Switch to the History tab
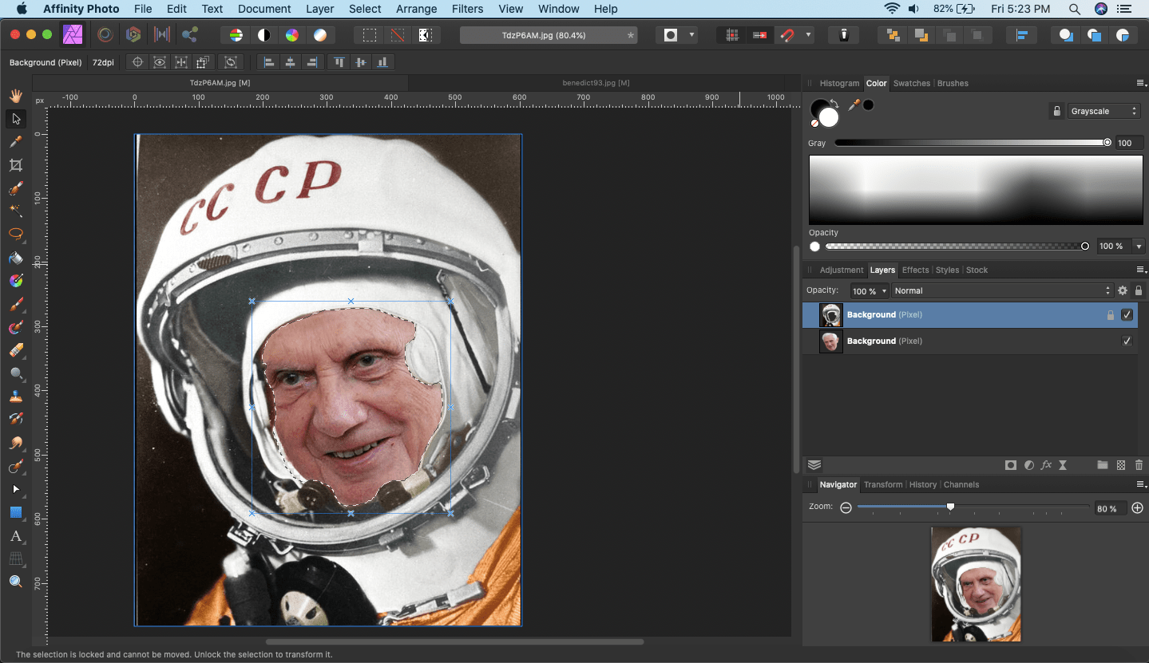 click(922, 484)
